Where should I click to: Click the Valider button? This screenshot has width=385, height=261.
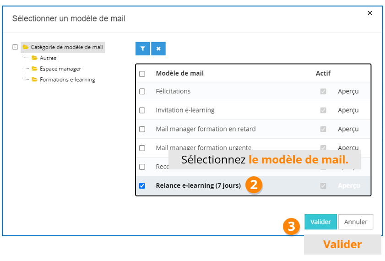(x=320, y=222)
